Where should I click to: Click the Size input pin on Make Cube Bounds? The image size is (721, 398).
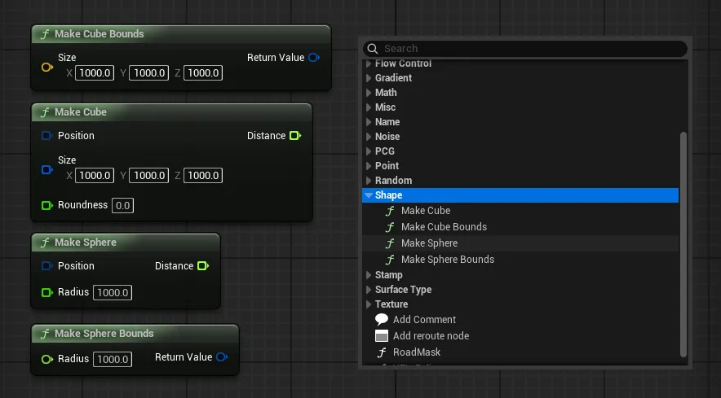tap(46, 65)
